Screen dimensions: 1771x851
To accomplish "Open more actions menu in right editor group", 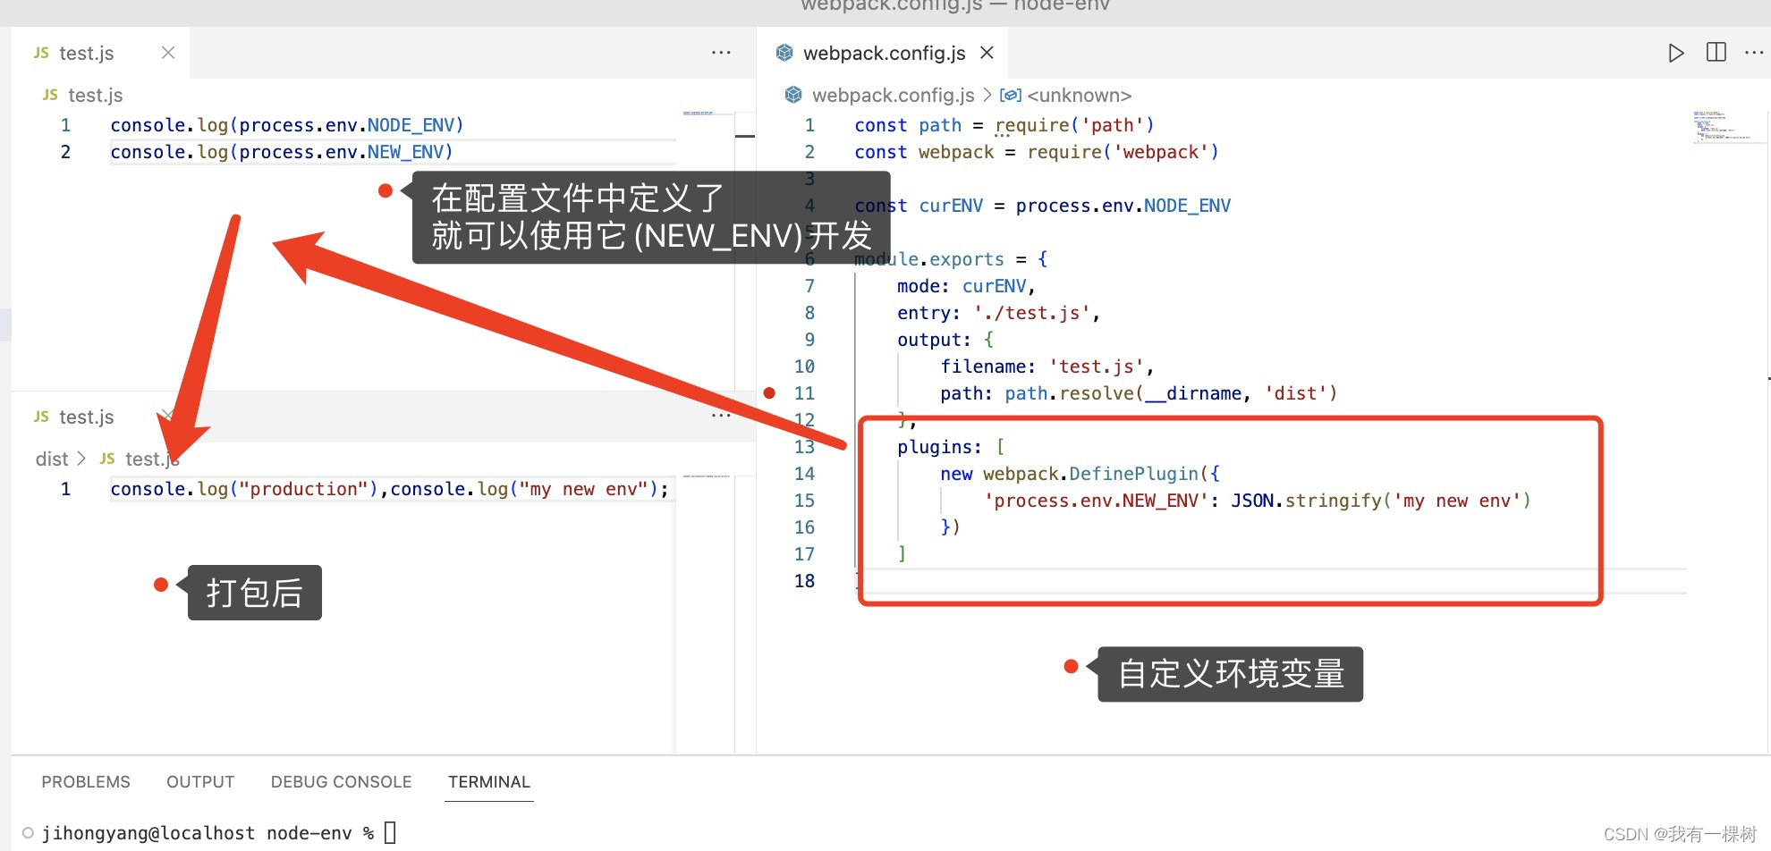I will (x=1755, y=53).
